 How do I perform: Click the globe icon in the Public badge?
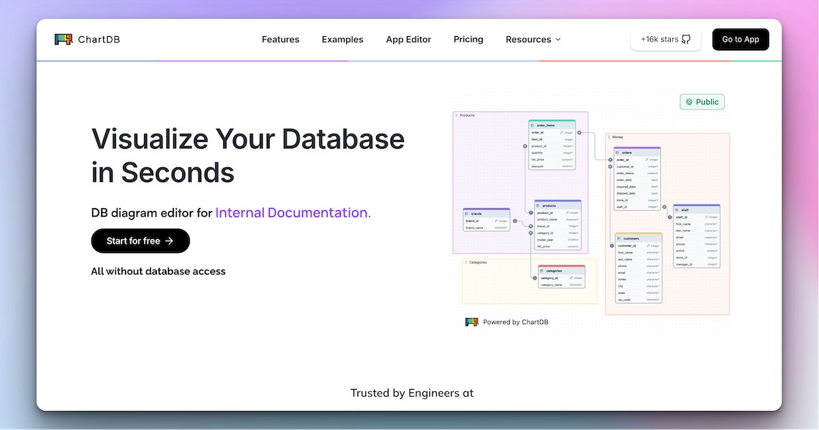(x=690, y=101)
